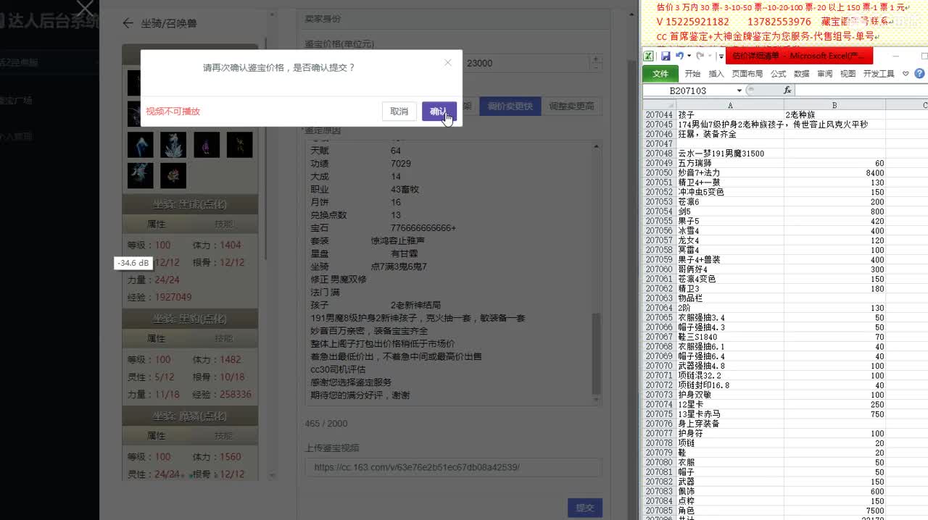Select the value 8400 in column B
The image size is (928, 520).
[834, 173]
